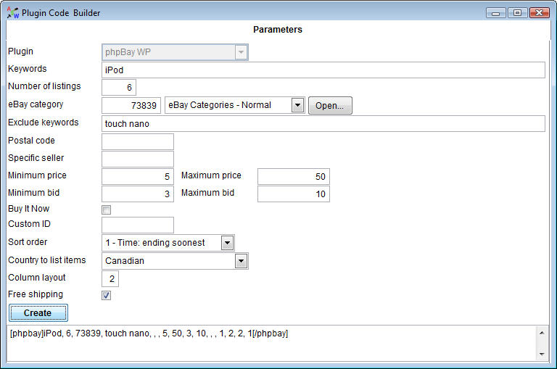Focus the Keywords field containing iPod
Image resolution: width=557 pixels, height=369 pixels.
coord(323,70)
